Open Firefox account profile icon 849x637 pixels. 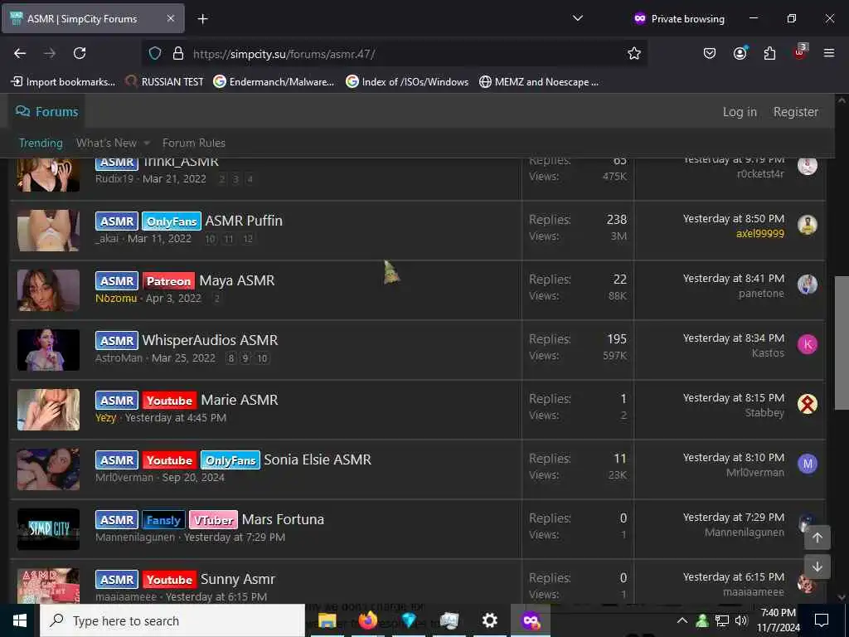coord(740,53)
